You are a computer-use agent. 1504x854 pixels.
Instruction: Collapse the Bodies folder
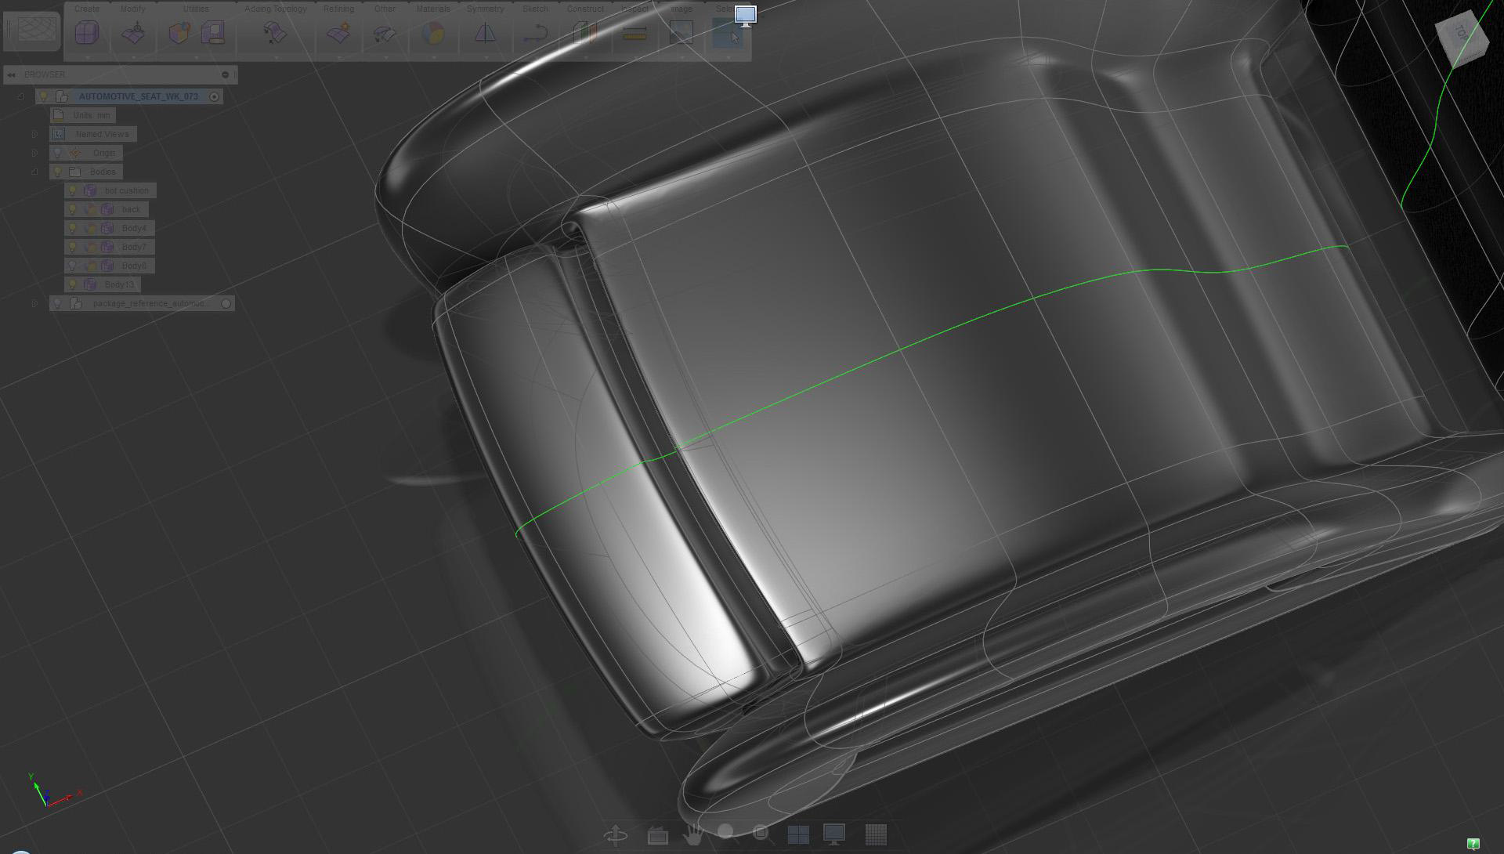pyautogui.click(x=34, y=172)
